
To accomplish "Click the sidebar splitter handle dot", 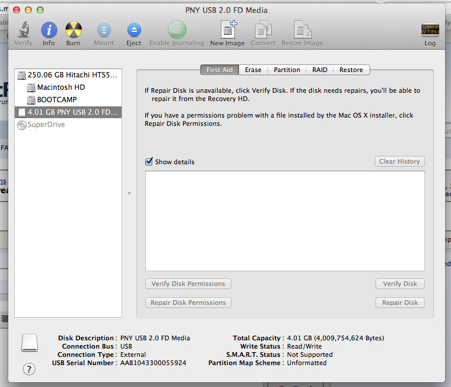I will (x=129, y=193).
